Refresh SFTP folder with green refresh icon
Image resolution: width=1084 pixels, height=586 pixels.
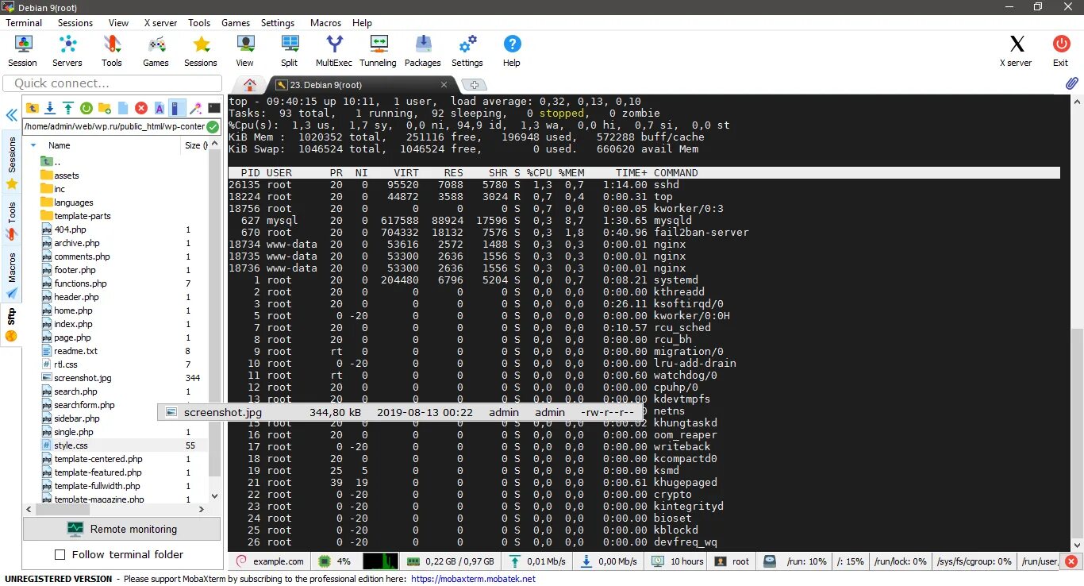tap(86, 108)
